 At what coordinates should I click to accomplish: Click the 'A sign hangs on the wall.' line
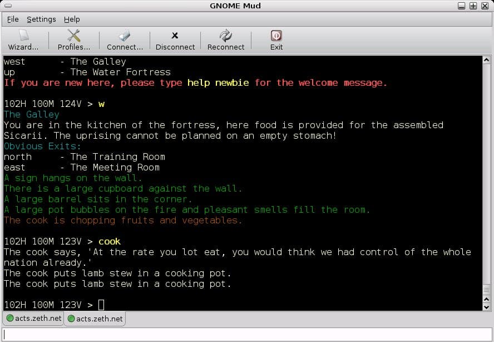pyautogui.click(x=73, y=178)
